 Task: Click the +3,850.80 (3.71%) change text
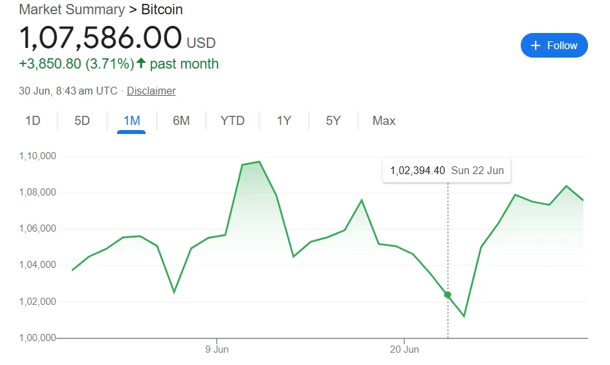point(76,63)
